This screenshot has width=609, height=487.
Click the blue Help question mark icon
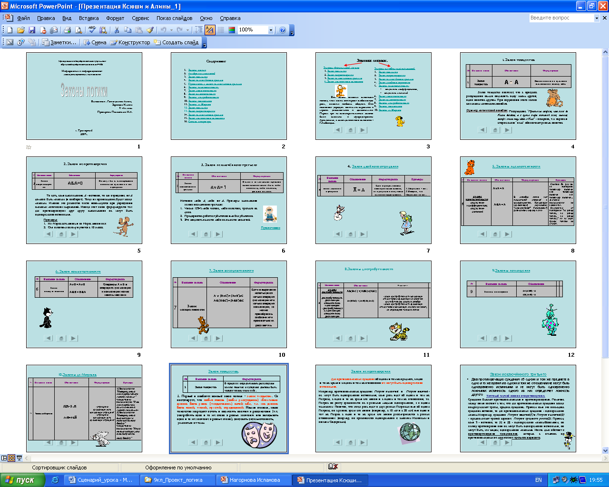[x=283, y=30]
